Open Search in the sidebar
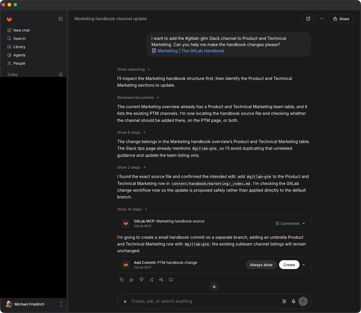The height and width of the screenshot is (313, 361). pyautogui.click(x=16, y=39)
